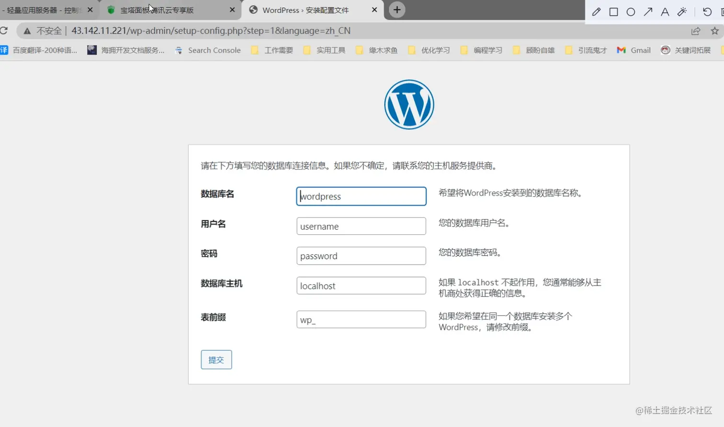Undo last annotation with undo icon
The height and width of the screenshot is (427, 724).
pyautogui.click(x=707, y=12)
